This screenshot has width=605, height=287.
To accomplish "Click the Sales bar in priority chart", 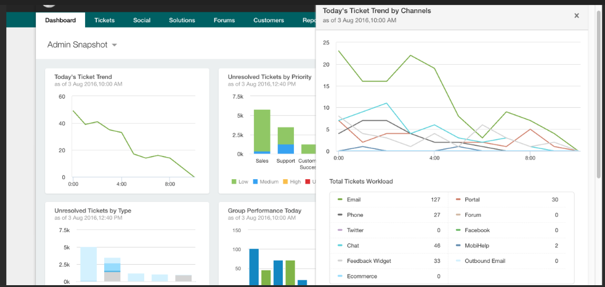I will 262,132.
